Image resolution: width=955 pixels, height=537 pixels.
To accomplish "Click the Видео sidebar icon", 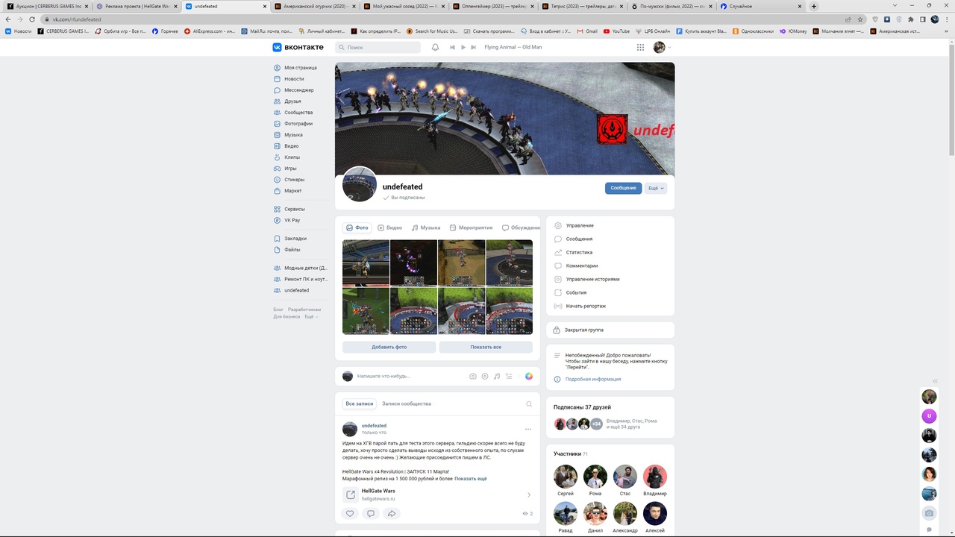I will coord(278,146).
